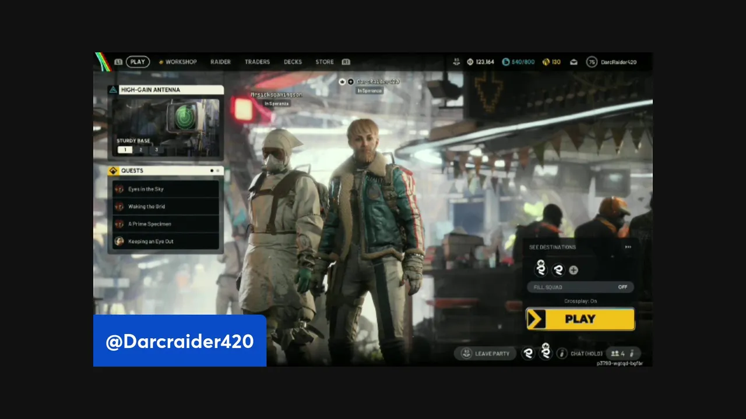The width and height of the screenshot is (746, 419).
Task: Click the yellow Quests diamond icon
Action: click(x=113, y=171)
